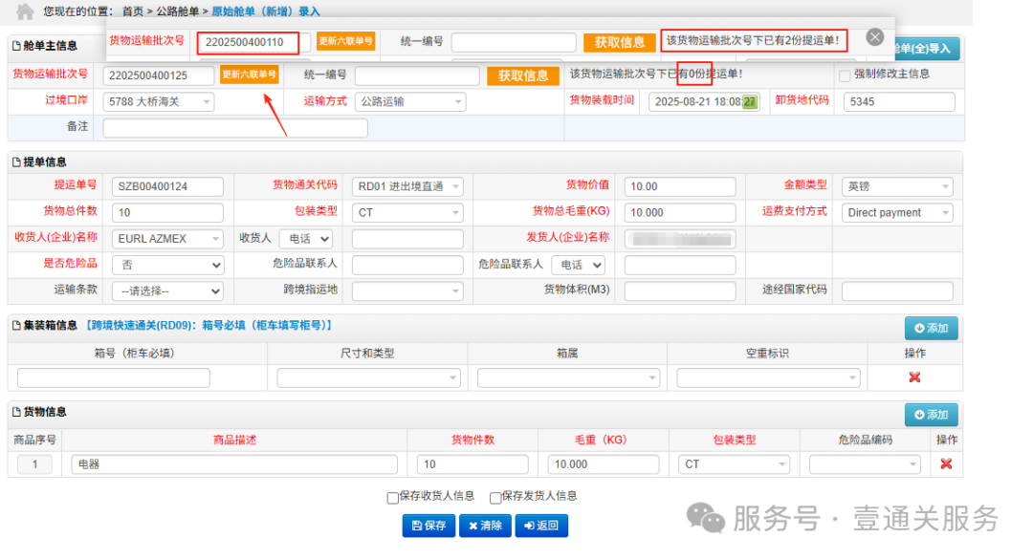Image resolution: width=1033 pixels, height=560 pixels.
Task: Click the 添加 button in 货物信息 section
Action: point(931,415)
